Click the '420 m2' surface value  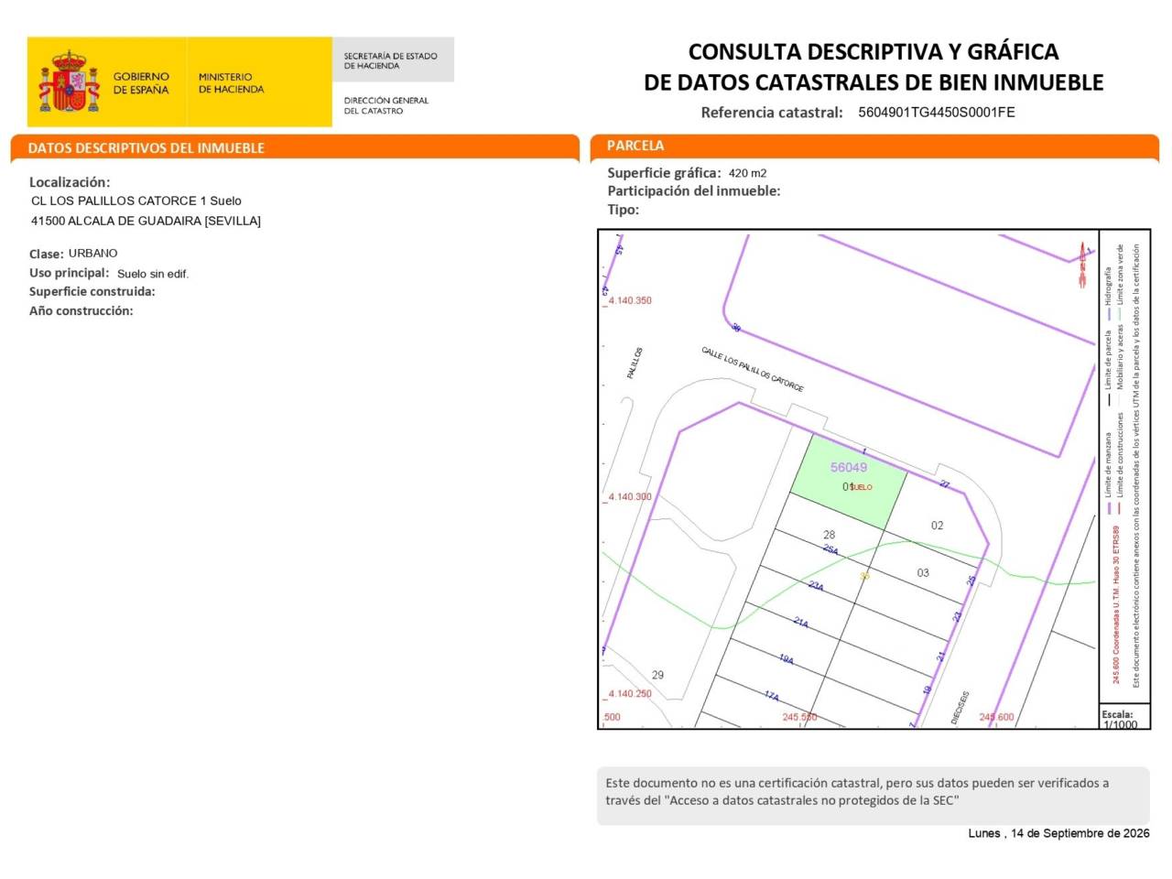coord(748,173)
